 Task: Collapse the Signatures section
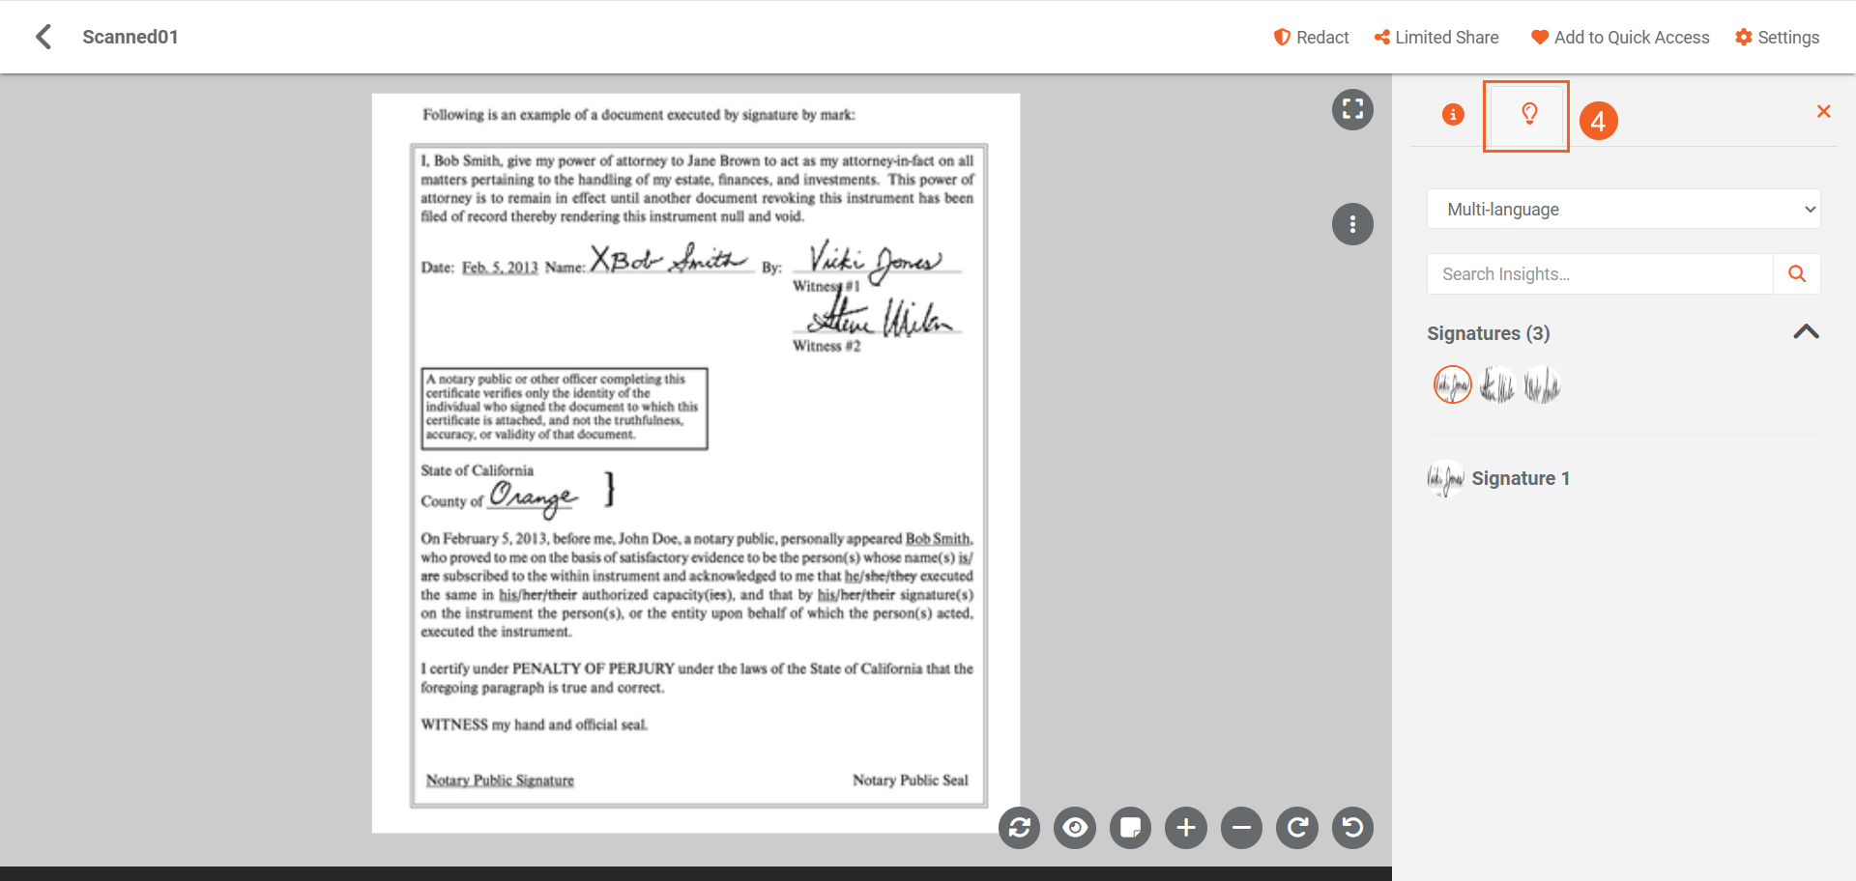[x=1806, y=332]
